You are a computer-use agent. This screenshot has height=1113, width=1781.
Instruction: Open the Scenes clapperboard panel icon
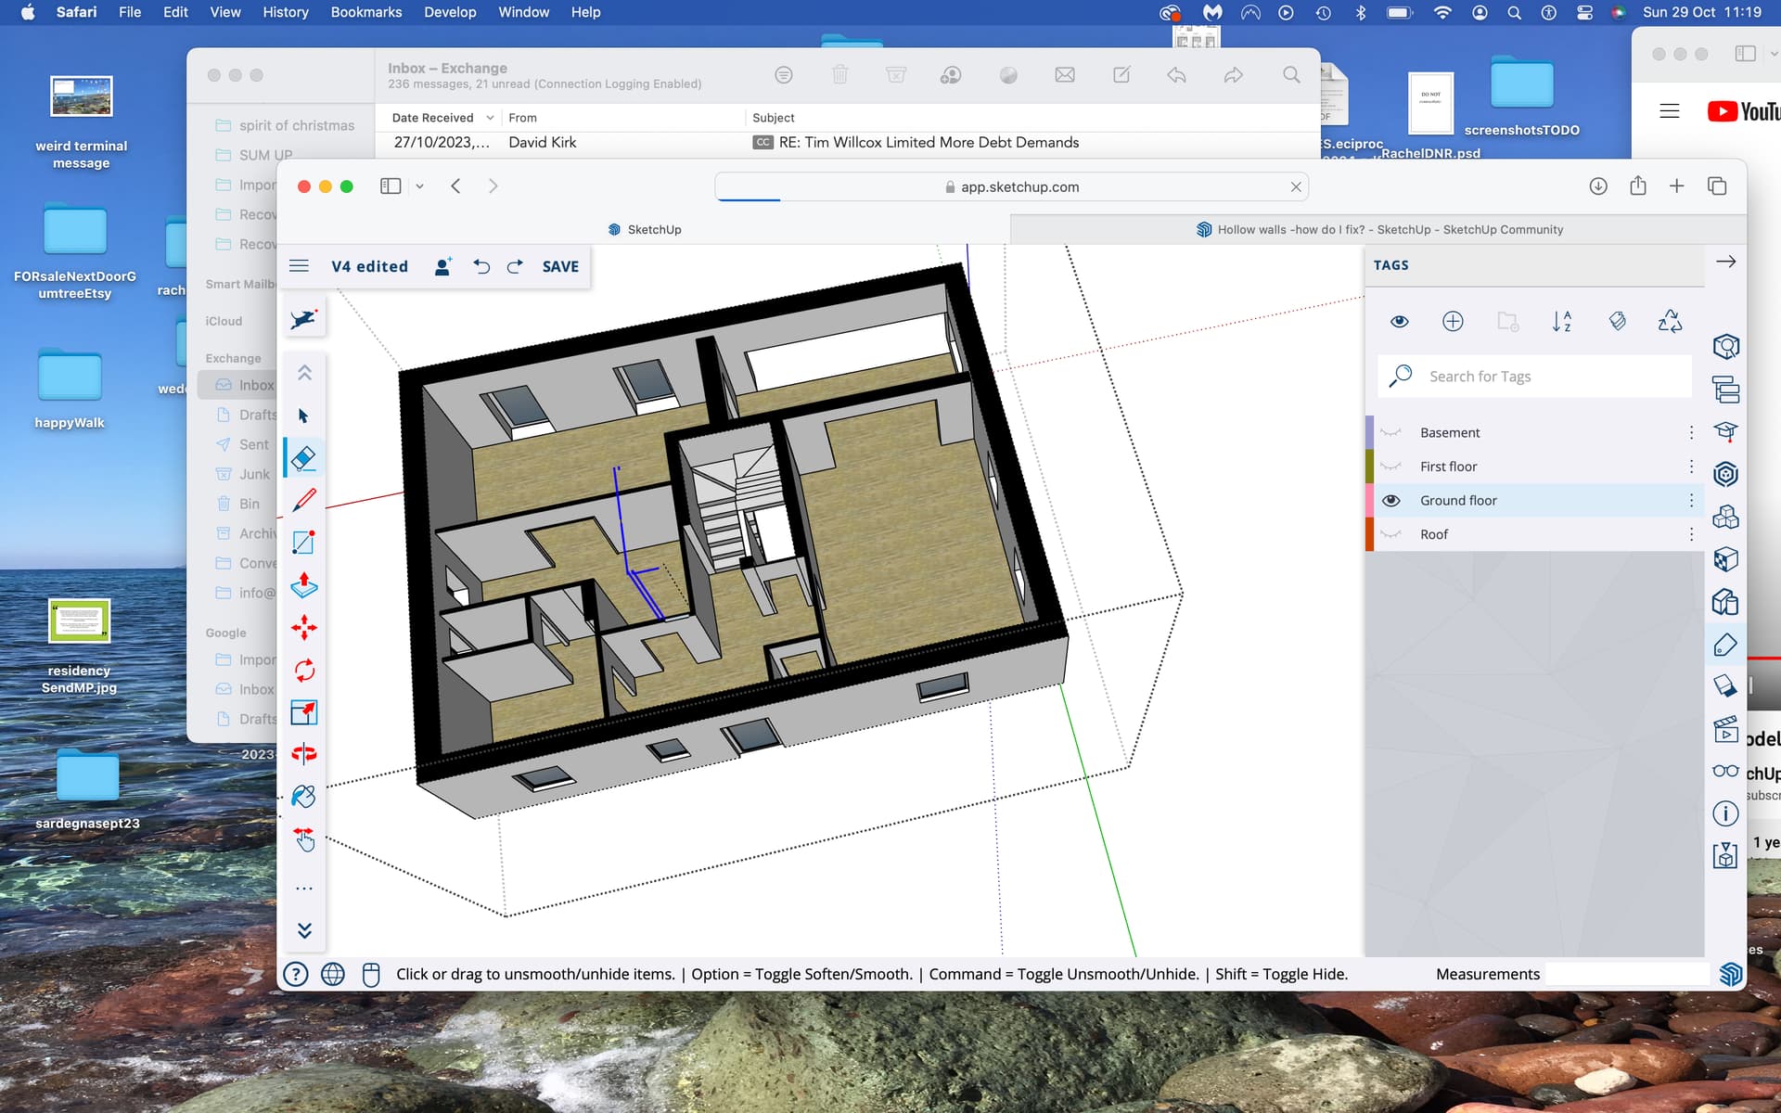1725,729
